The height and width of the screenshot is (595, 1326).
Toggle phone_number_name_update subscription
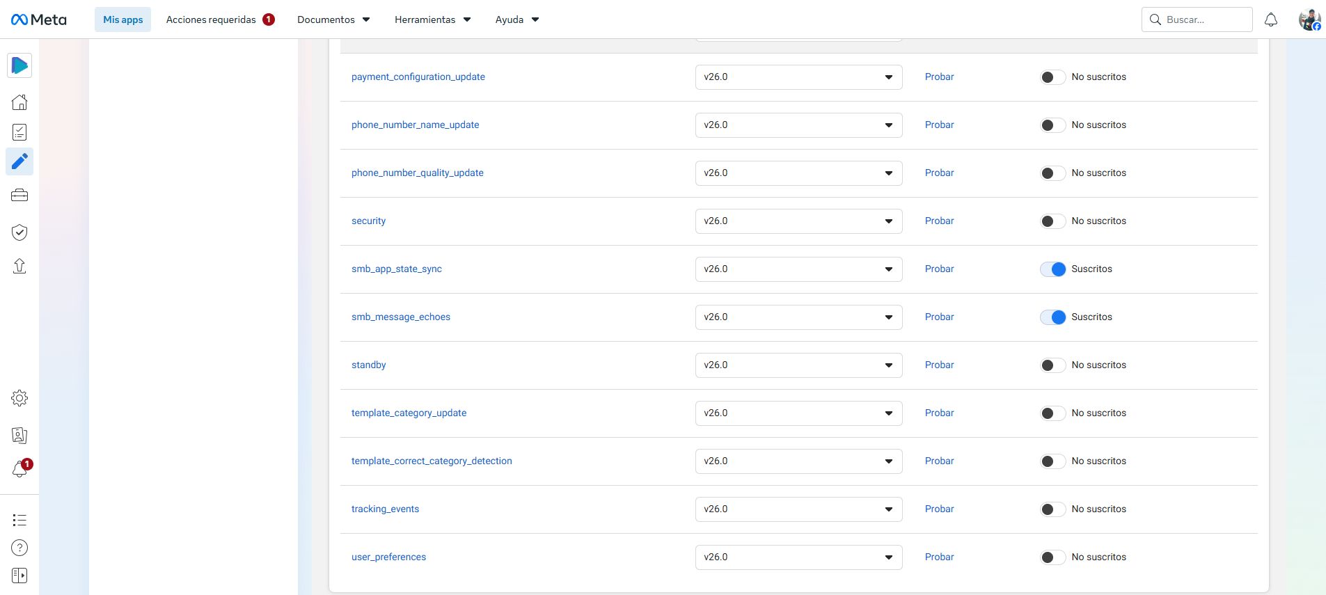point(1052,125)
